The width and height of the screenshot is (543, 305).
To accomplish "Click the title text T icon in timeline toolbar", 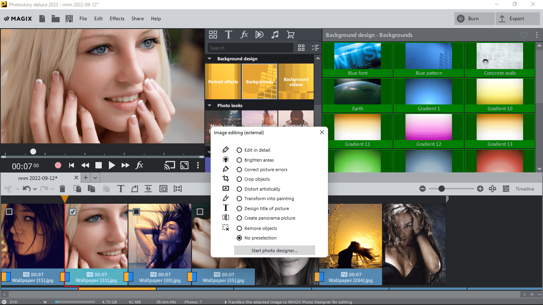I will click(x=120, y=189).
